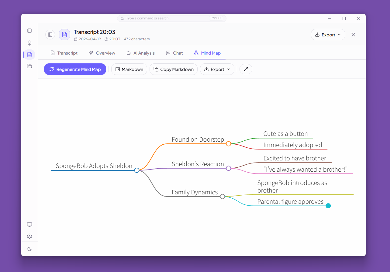
Task: Open the folder library icon in sidebar
Action: [29, 66]
